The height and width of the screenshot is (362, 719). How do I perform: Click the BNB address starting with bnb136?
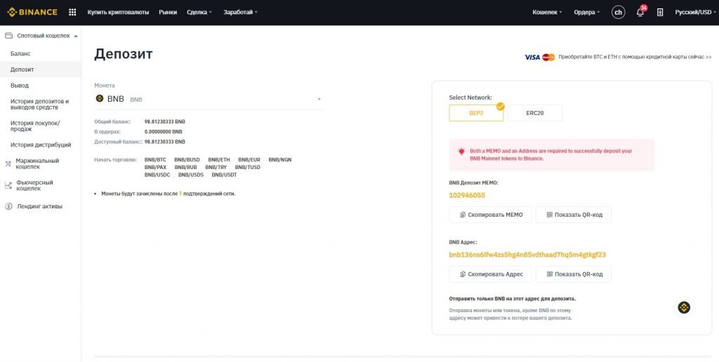pos(527,255)
